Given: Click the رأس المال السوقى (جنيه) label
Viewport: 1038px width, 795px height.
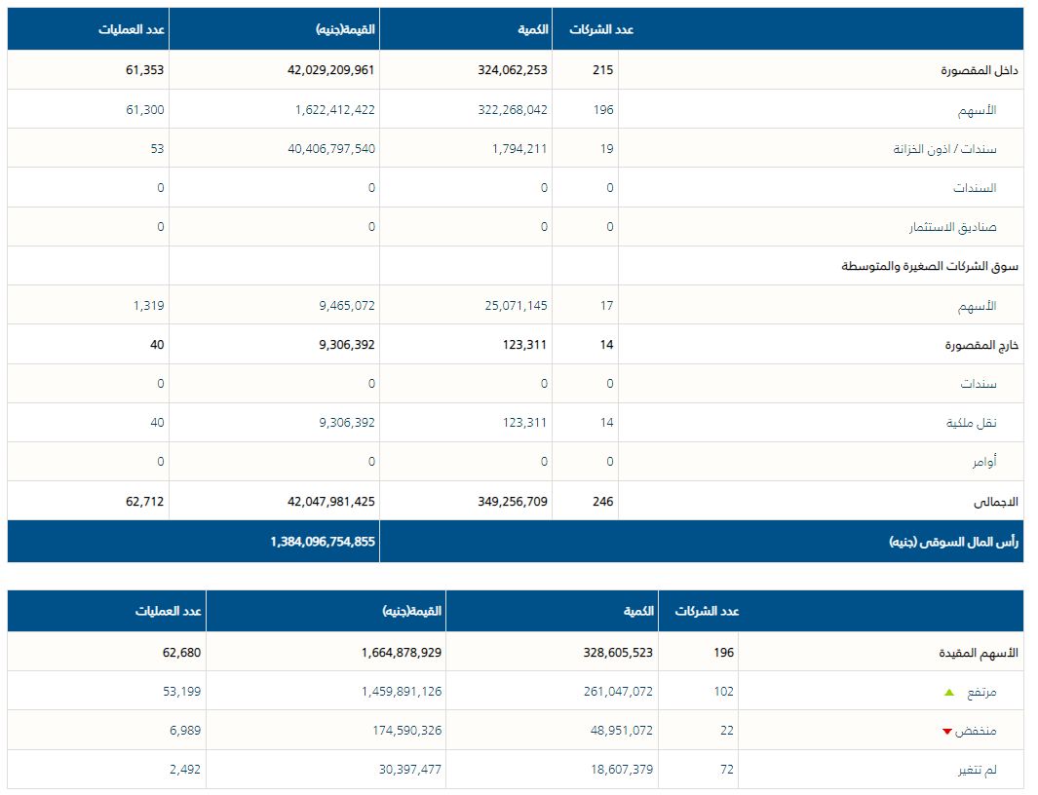Looking at the screenshot, I should [x=953, y=542].
